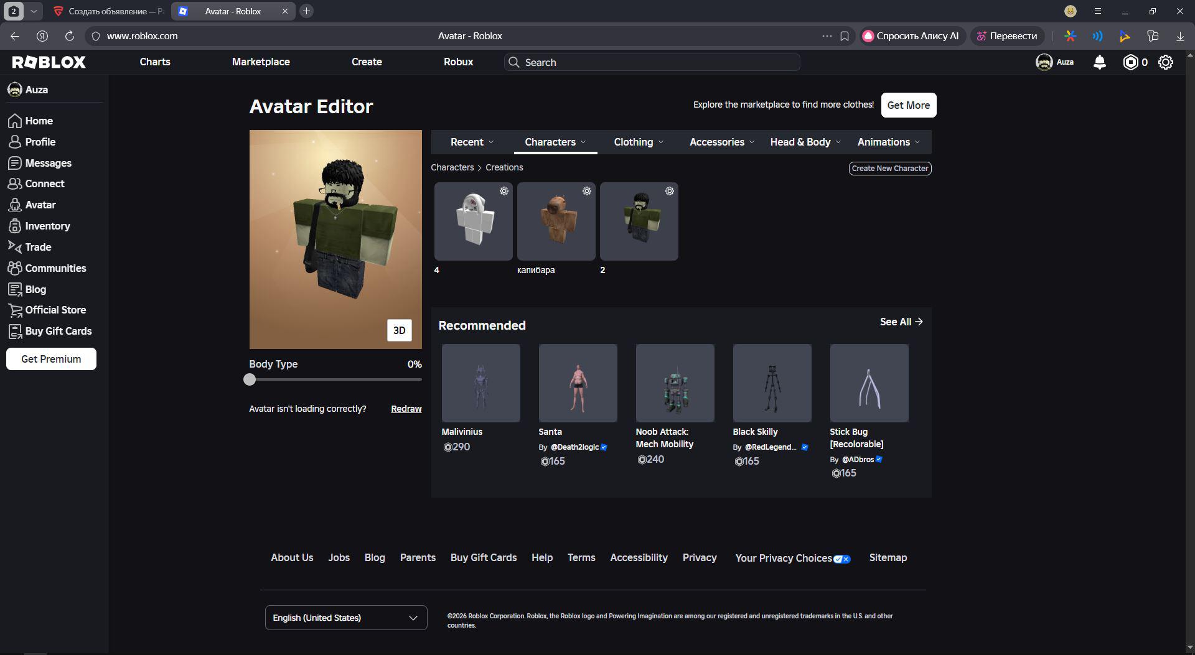Open Noob Attack: Mech Mobility item
Viewport: 1195px width, 655px height.
coord(675,383)
